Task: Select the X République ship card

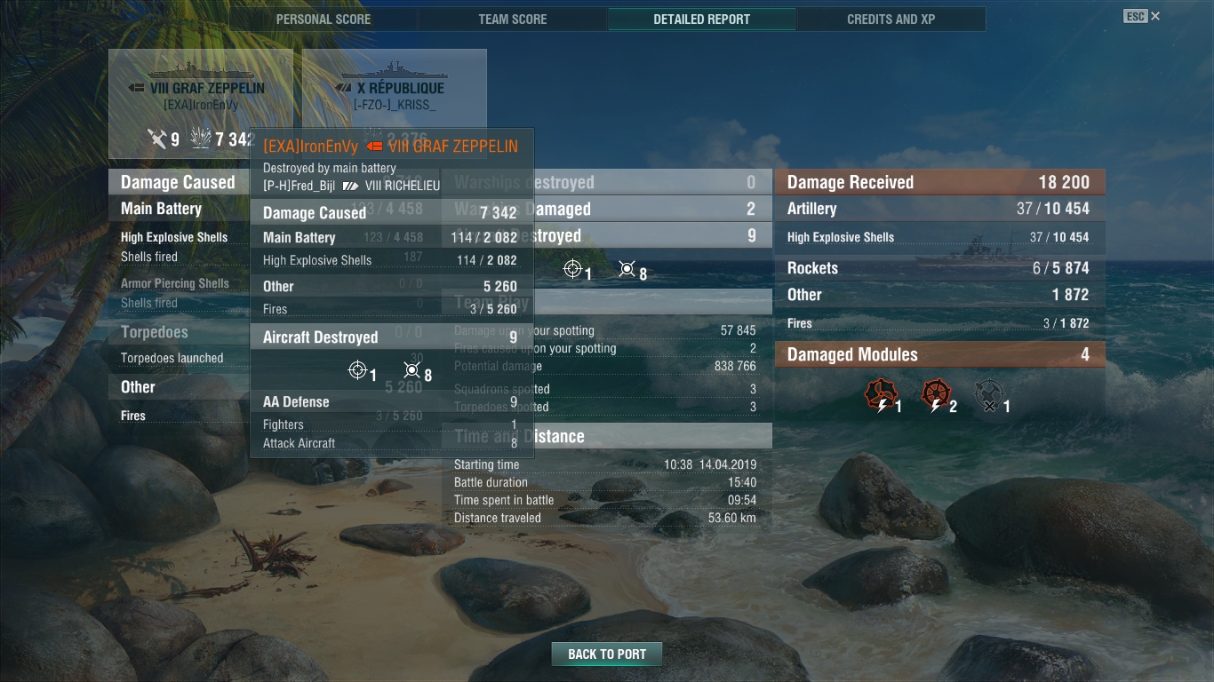Action: click(395, 89)
